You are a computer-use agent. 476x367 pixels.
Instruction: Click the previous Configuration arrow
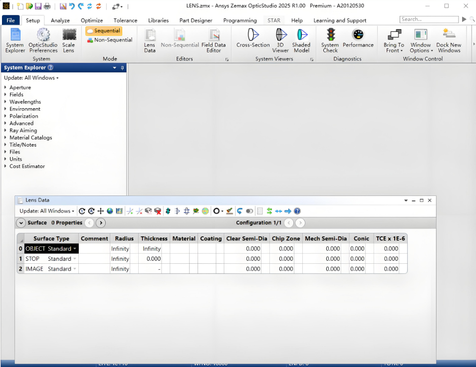289,223
